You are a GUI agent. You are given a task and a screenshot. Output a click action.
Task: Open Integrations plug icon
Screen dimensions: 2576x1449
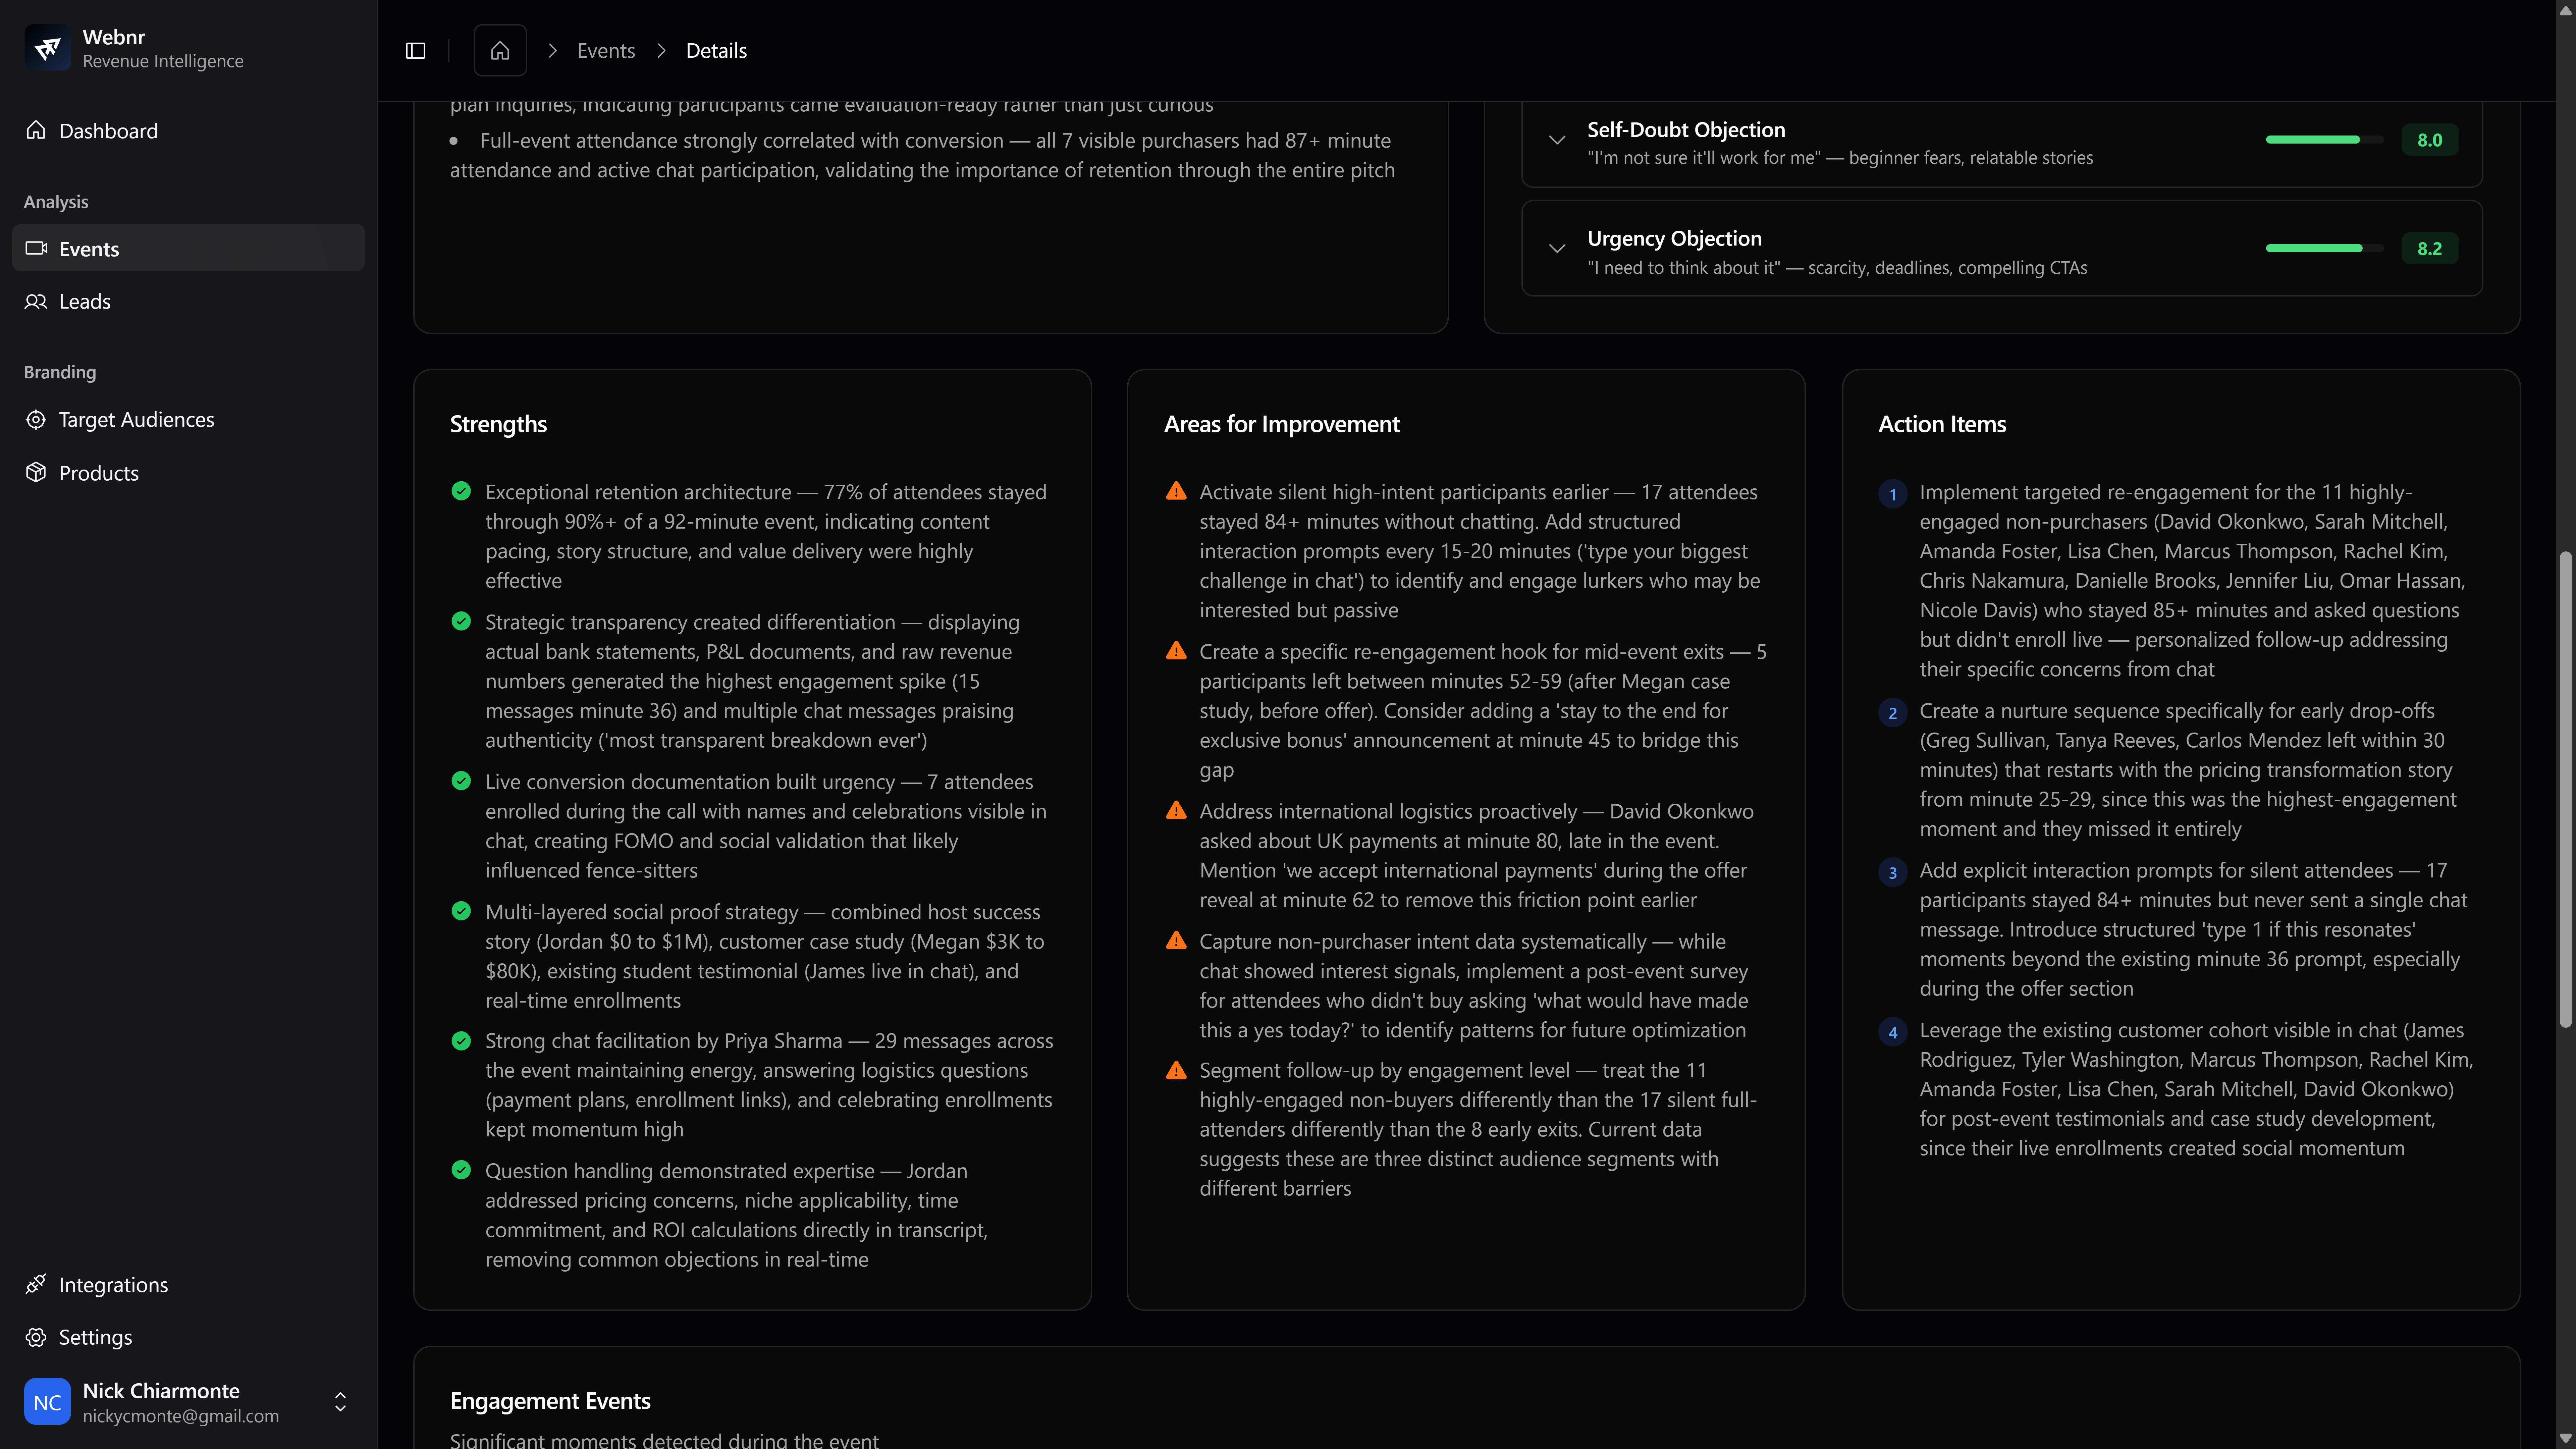point(36,1284)
